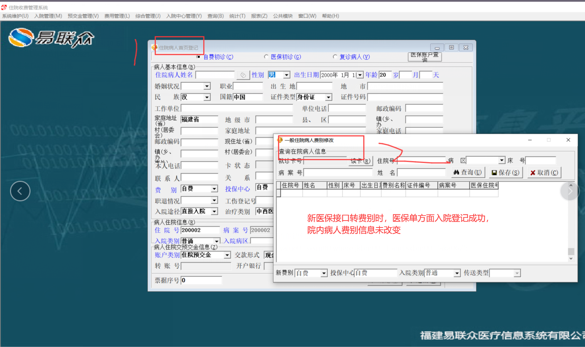This screenshot has height=347, width=585.
Task: Open the 帮助 menu
Action: pyautogui.click(x=330, y=16)
